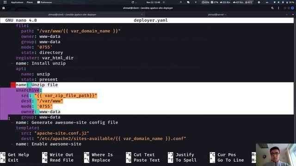Click the 'state: directory' line
Screen dimensions: 296x166
pos(42,53)
